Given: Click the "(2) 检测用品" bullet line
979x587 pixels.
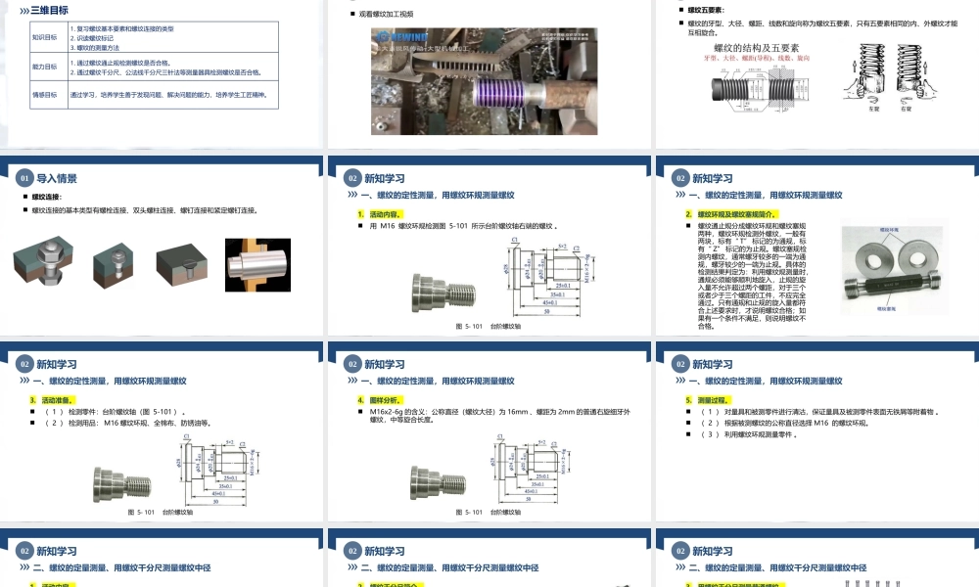Looking at the screenshot, I should [x=127, y=423].
